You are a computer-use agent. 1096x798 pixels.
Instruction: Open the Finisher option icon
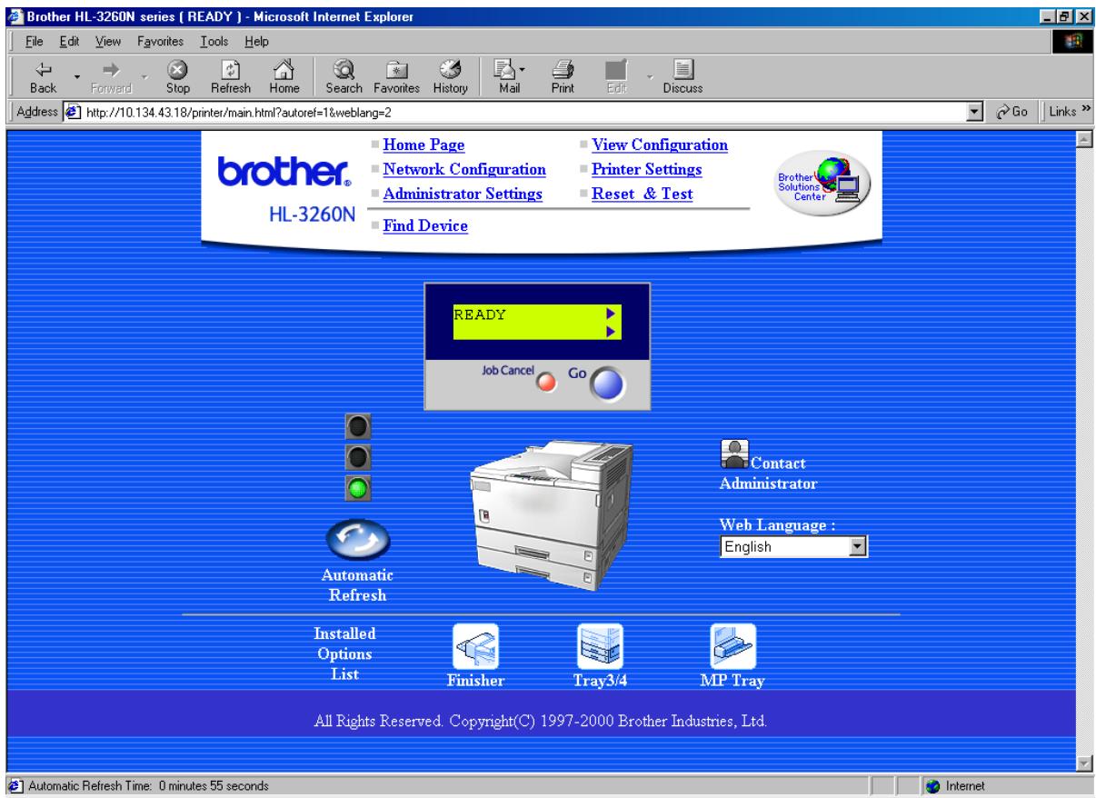point(475,648)
